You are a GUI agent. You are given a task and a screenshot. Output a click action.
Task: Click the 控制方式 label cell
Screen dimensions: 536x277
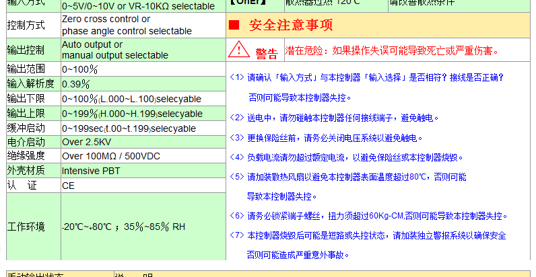click(26, 25)
